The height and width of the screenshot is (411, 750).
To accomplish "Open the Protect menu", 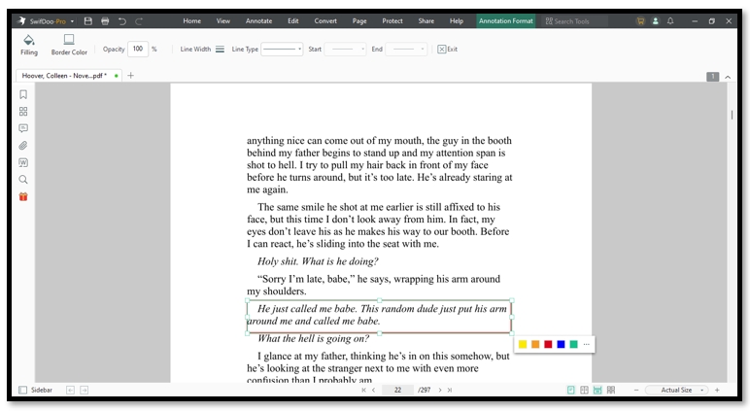I will click(x=392, y=21).
